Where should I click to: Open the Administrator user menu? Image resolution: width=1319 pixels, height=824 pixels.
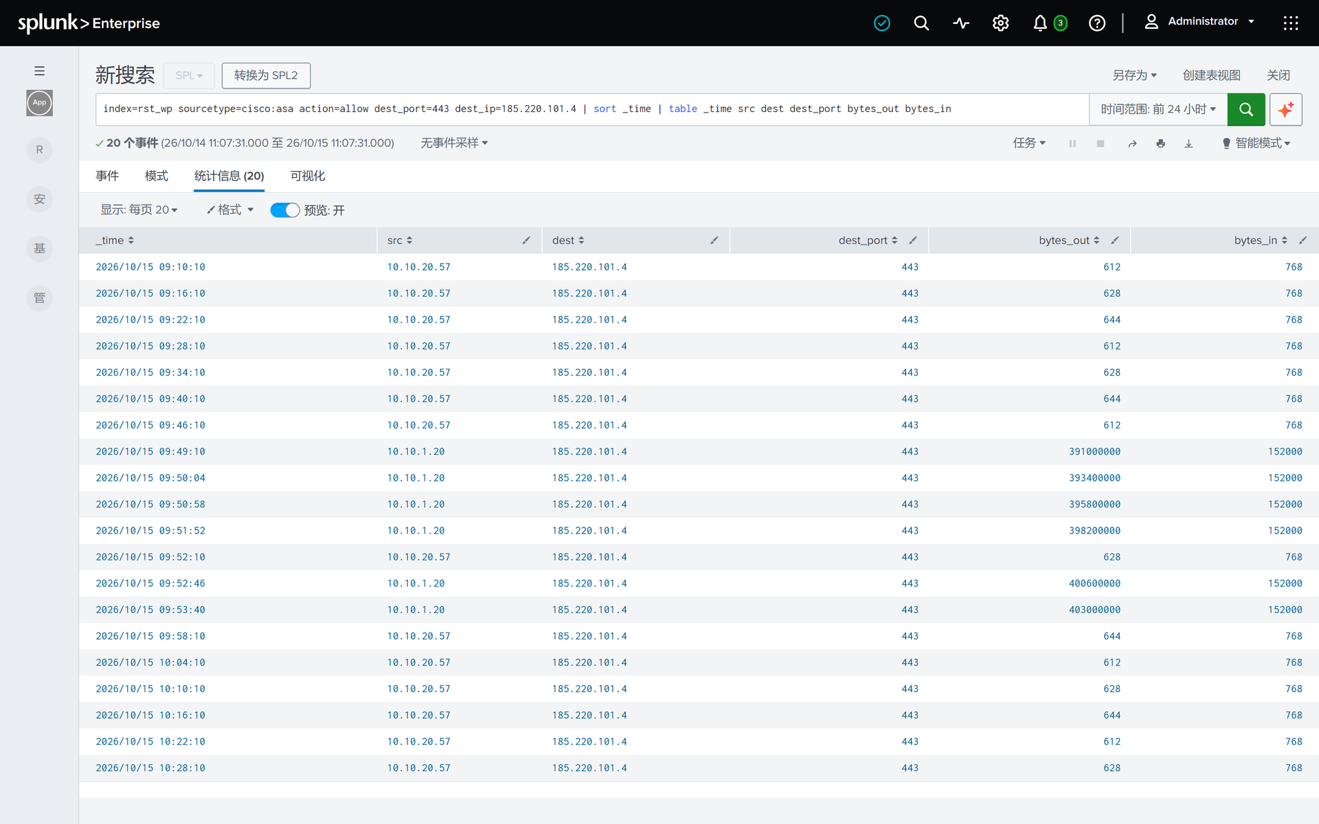(1200, 22)
